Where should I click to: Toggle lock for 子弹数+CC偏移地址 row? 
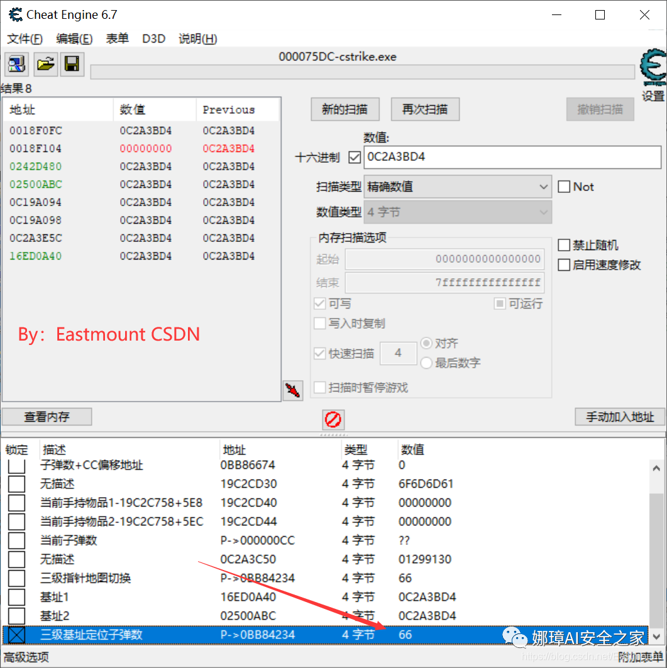tap(16, 465)
